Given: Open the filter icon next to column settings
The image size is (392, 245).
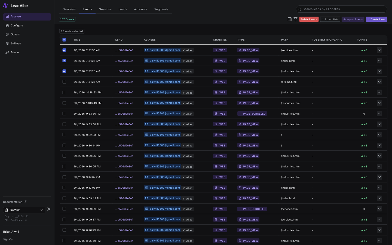Looking at the screenshot, I should [x=296, y=19].
